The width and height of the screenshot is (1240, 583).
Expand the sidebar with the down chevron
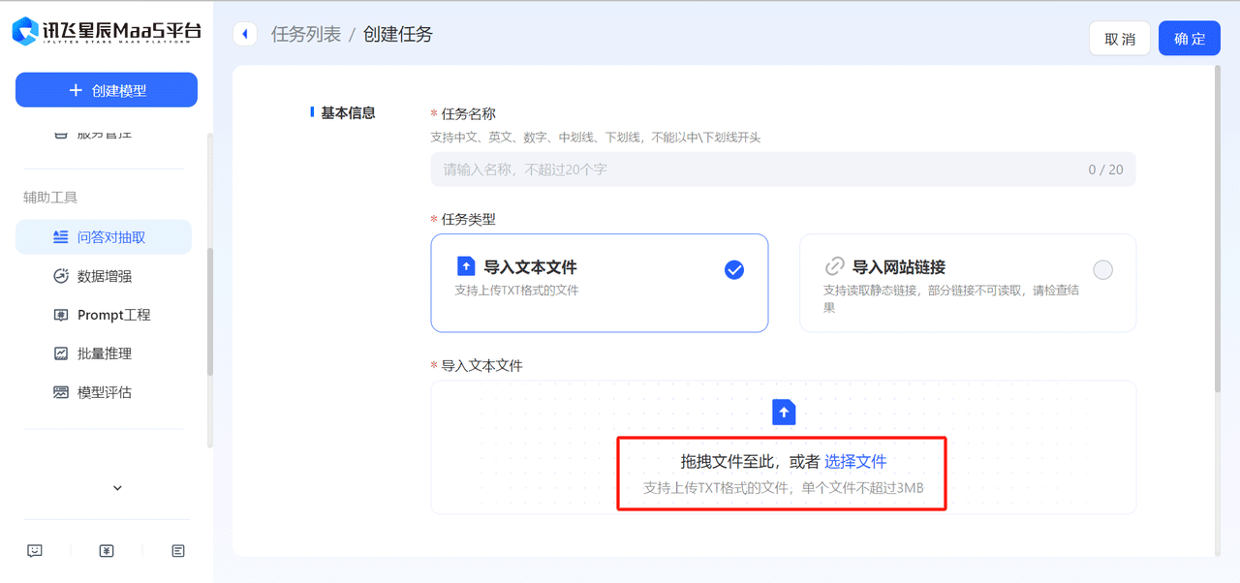[x=117, y=488]
